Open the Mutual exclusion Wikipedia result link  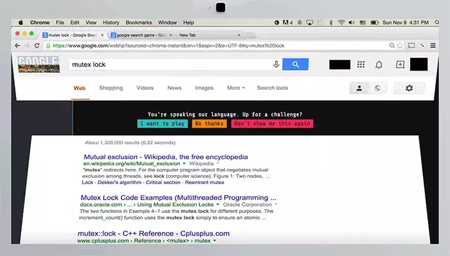166,157
